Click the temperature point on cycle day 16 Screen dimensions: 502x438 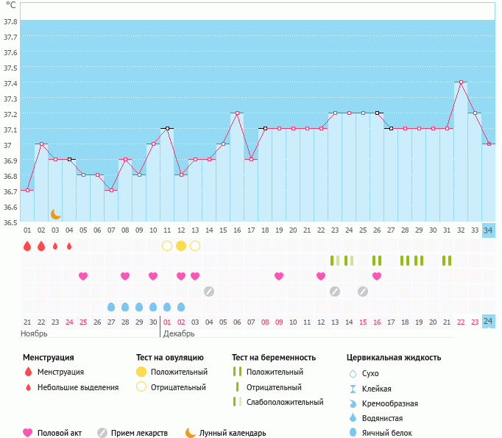(x=237, y=113)
